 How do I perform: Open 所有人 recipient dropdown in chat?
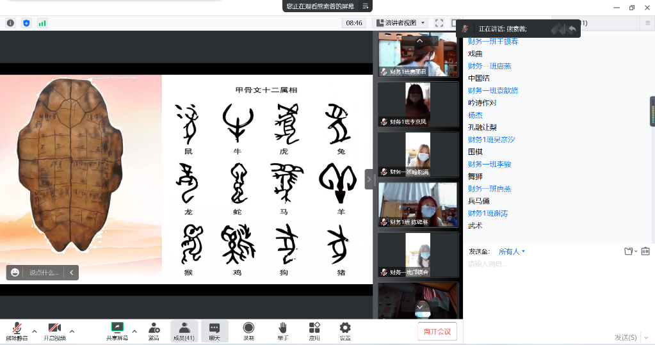(x=512, y=252)
